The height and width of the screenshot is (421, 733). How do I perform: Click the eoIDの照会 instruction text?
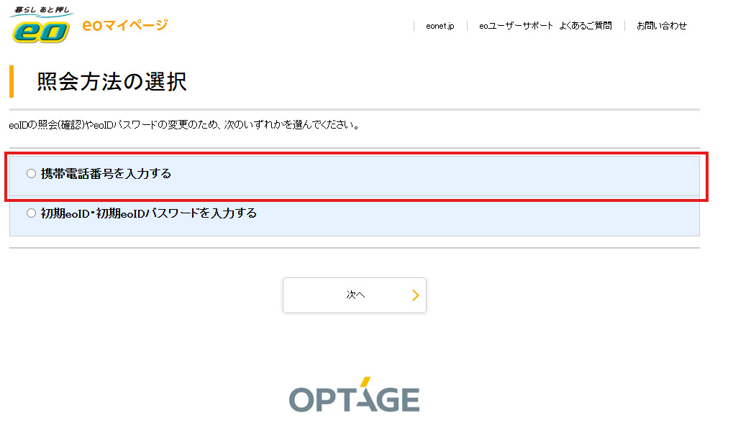pos(184,125)
